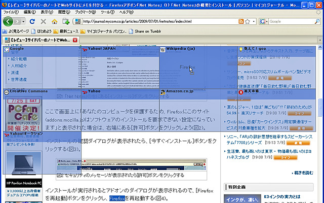Click the PCFan Cafe banner ad
Screen dimensions: 324x203
24,114
